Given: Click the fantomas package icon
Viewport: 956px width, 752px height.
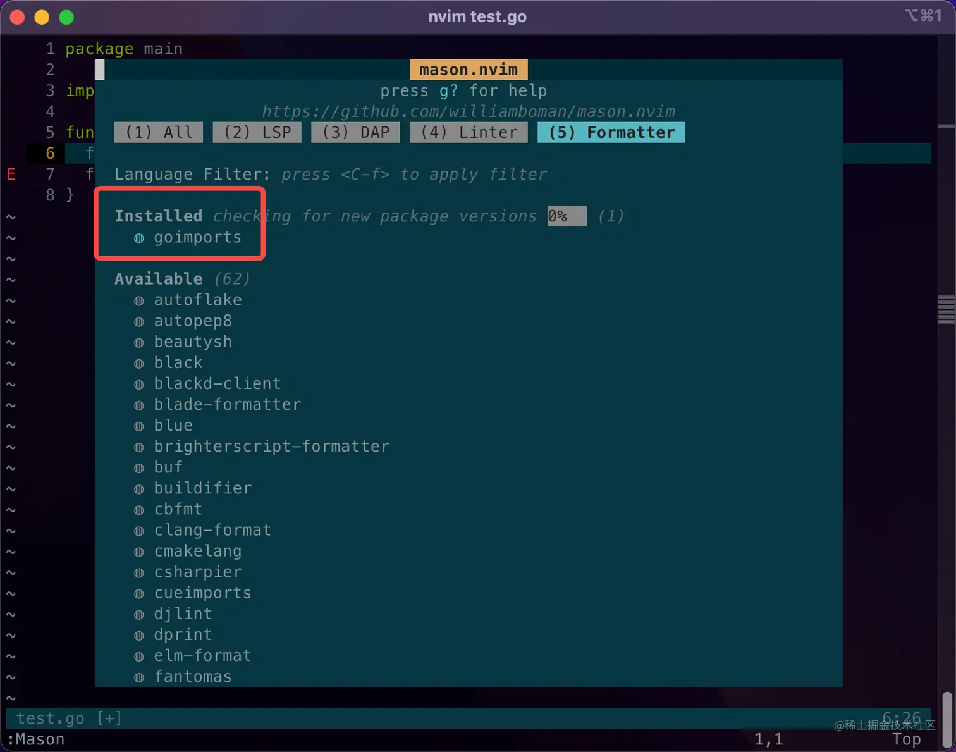Looking at the screenshot, I should pos(139,677).
